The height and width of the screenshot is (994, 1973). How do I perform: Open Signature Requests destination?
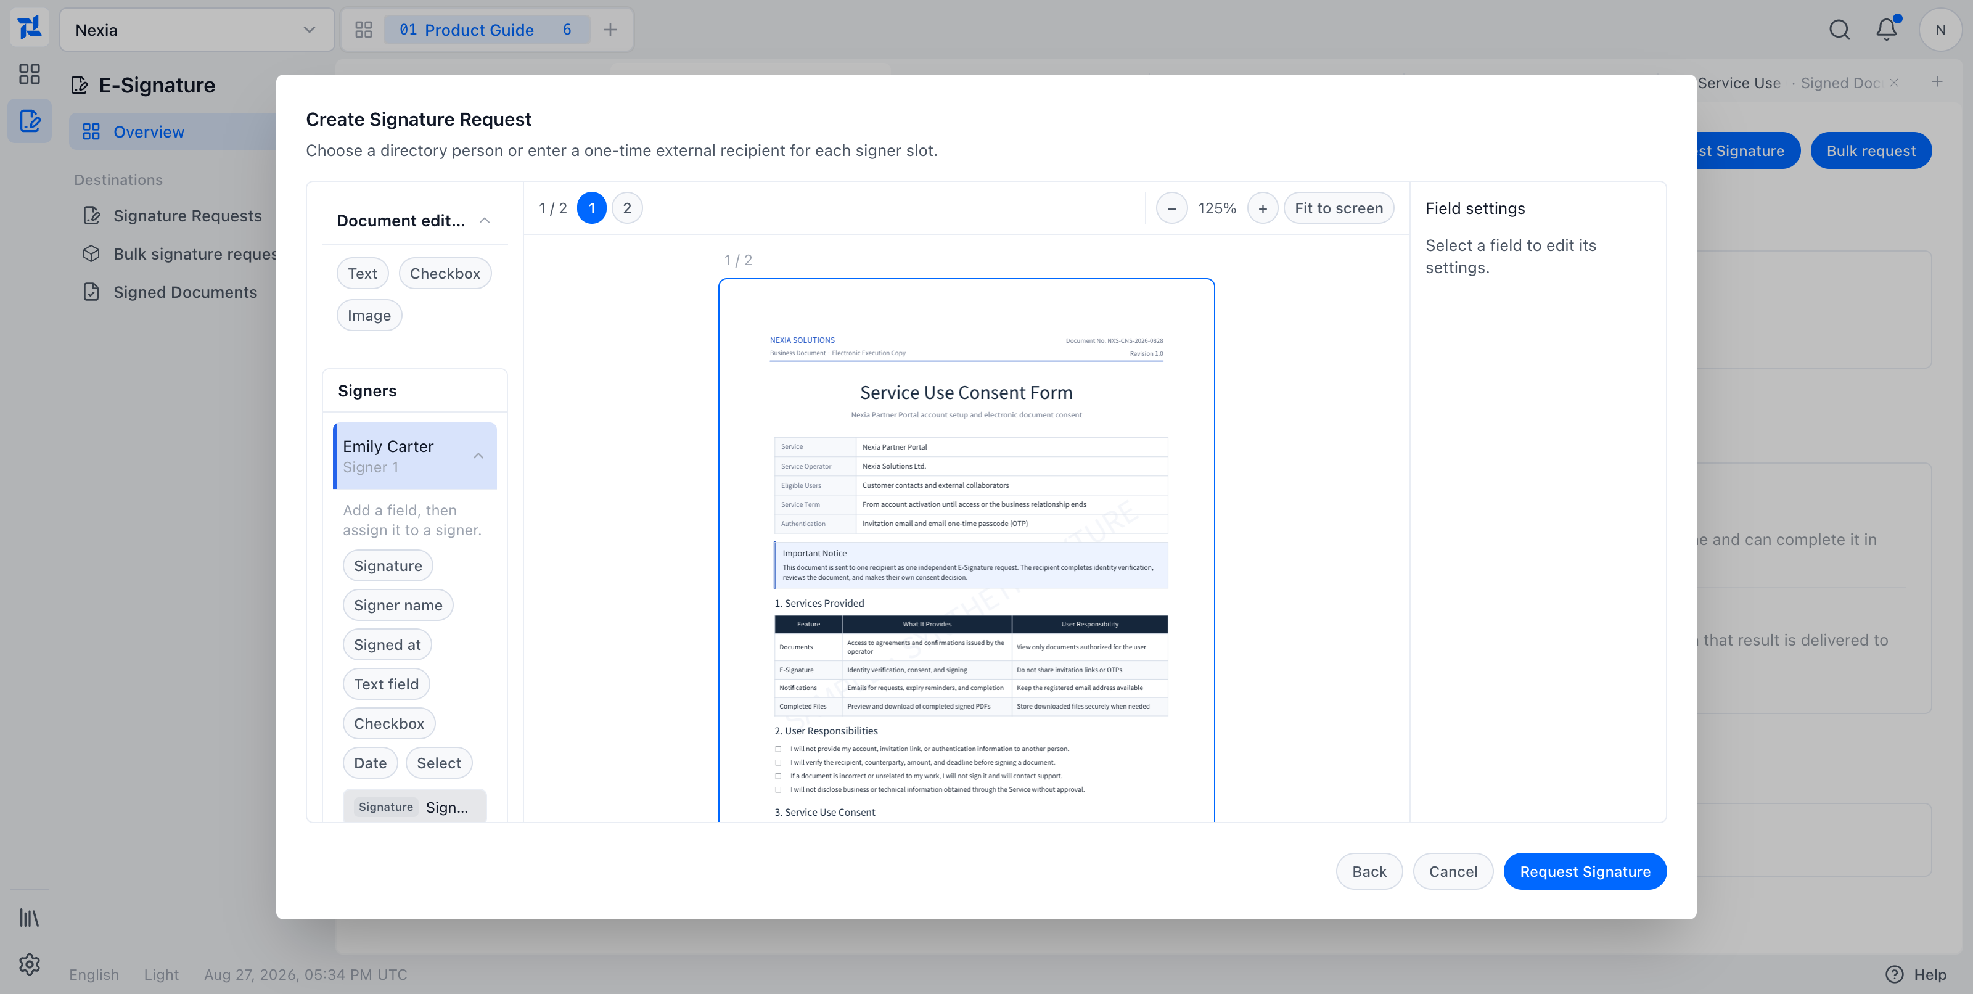click(187, 216)
